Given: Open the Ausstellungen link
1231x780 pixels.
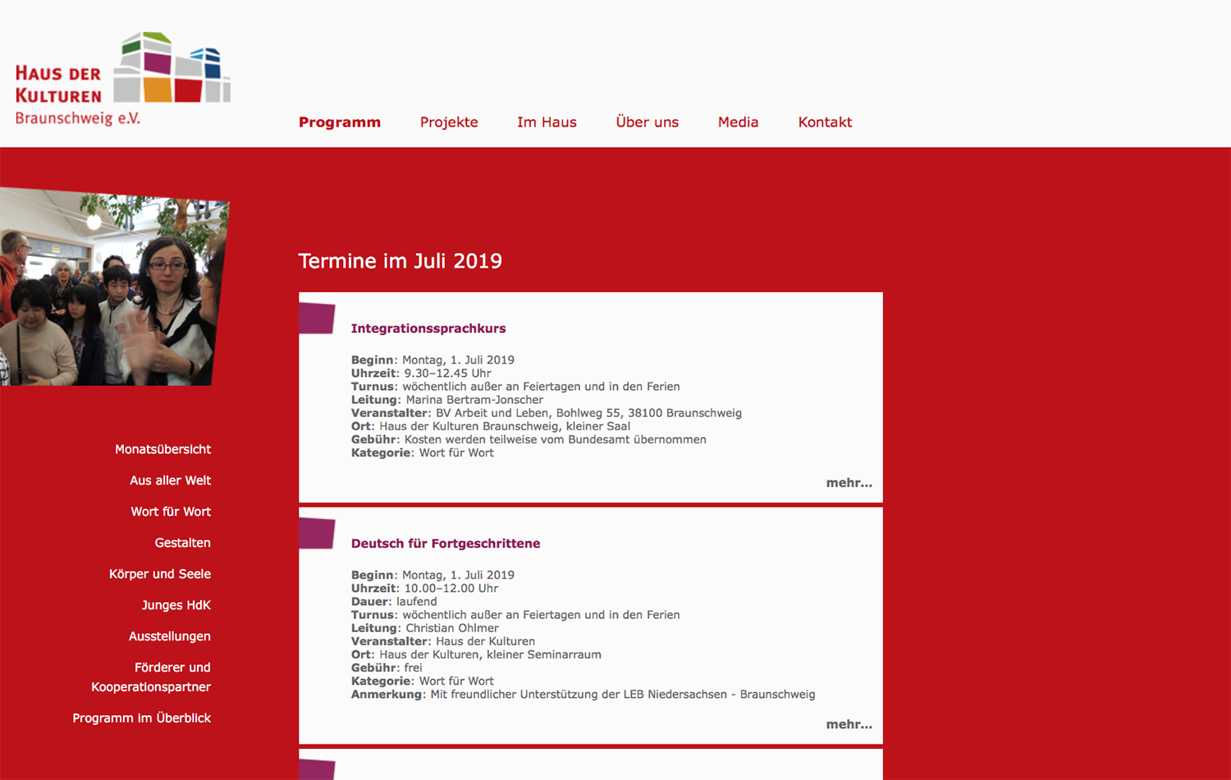Looking at the screenshot, I should 169,636.
